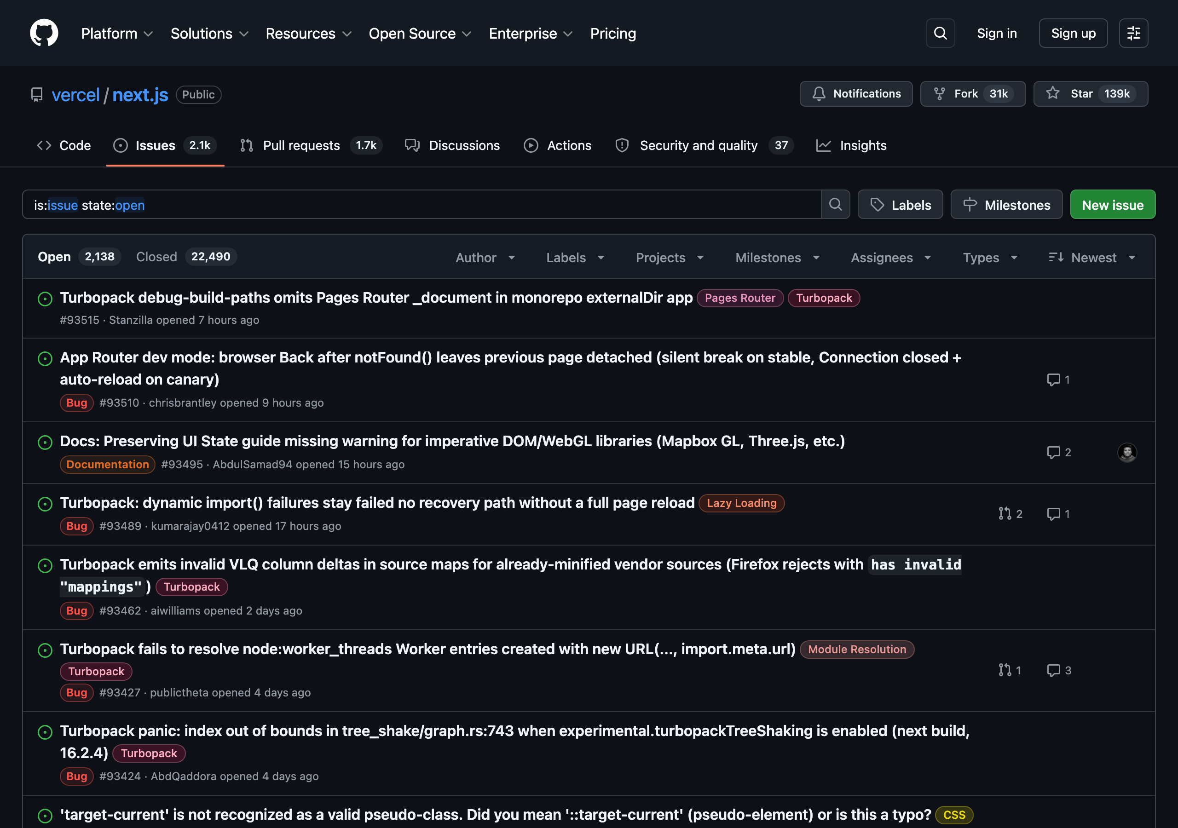Open the Assignees filter dropdown

tap(891, 258)
